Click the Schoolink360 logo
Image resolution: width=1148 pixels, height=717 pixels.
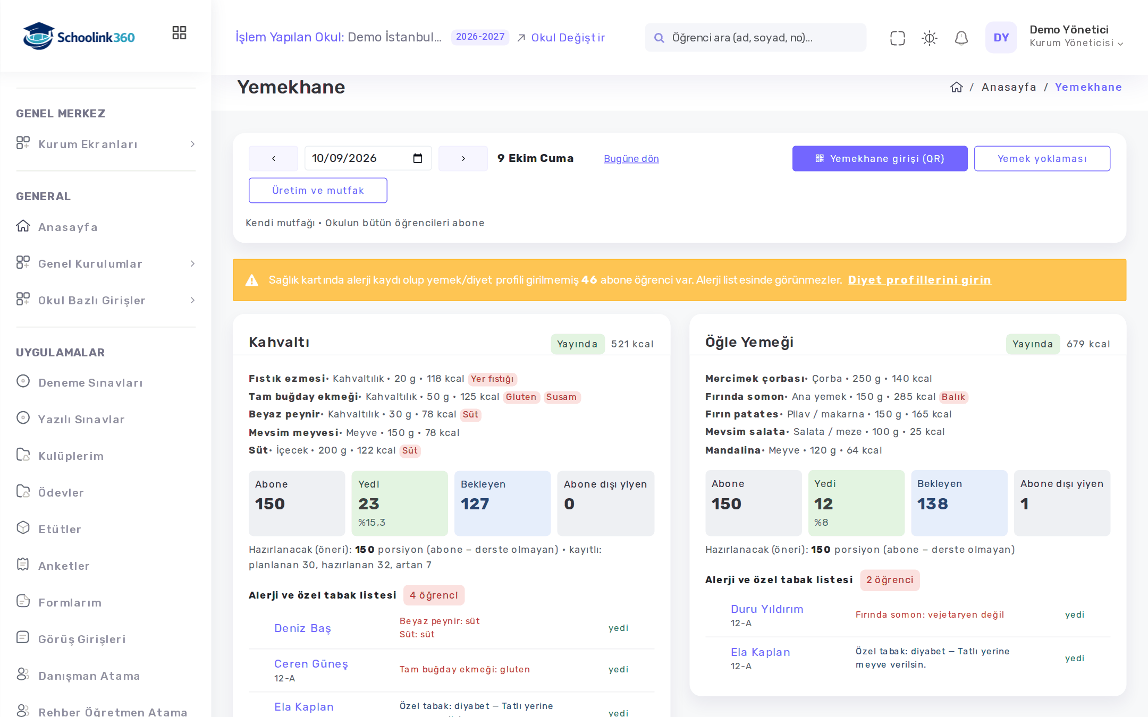pyautogui.click(x=79, y=37)
